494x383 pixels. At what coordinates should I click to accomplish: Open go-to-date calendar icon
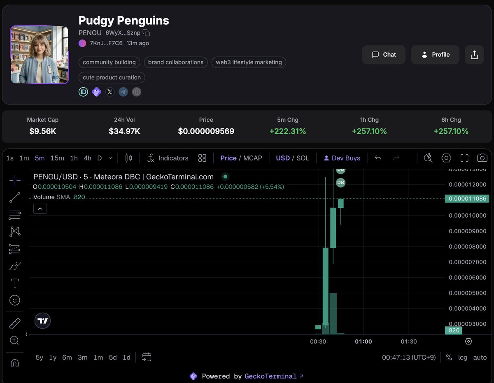(x=147, y=357)
